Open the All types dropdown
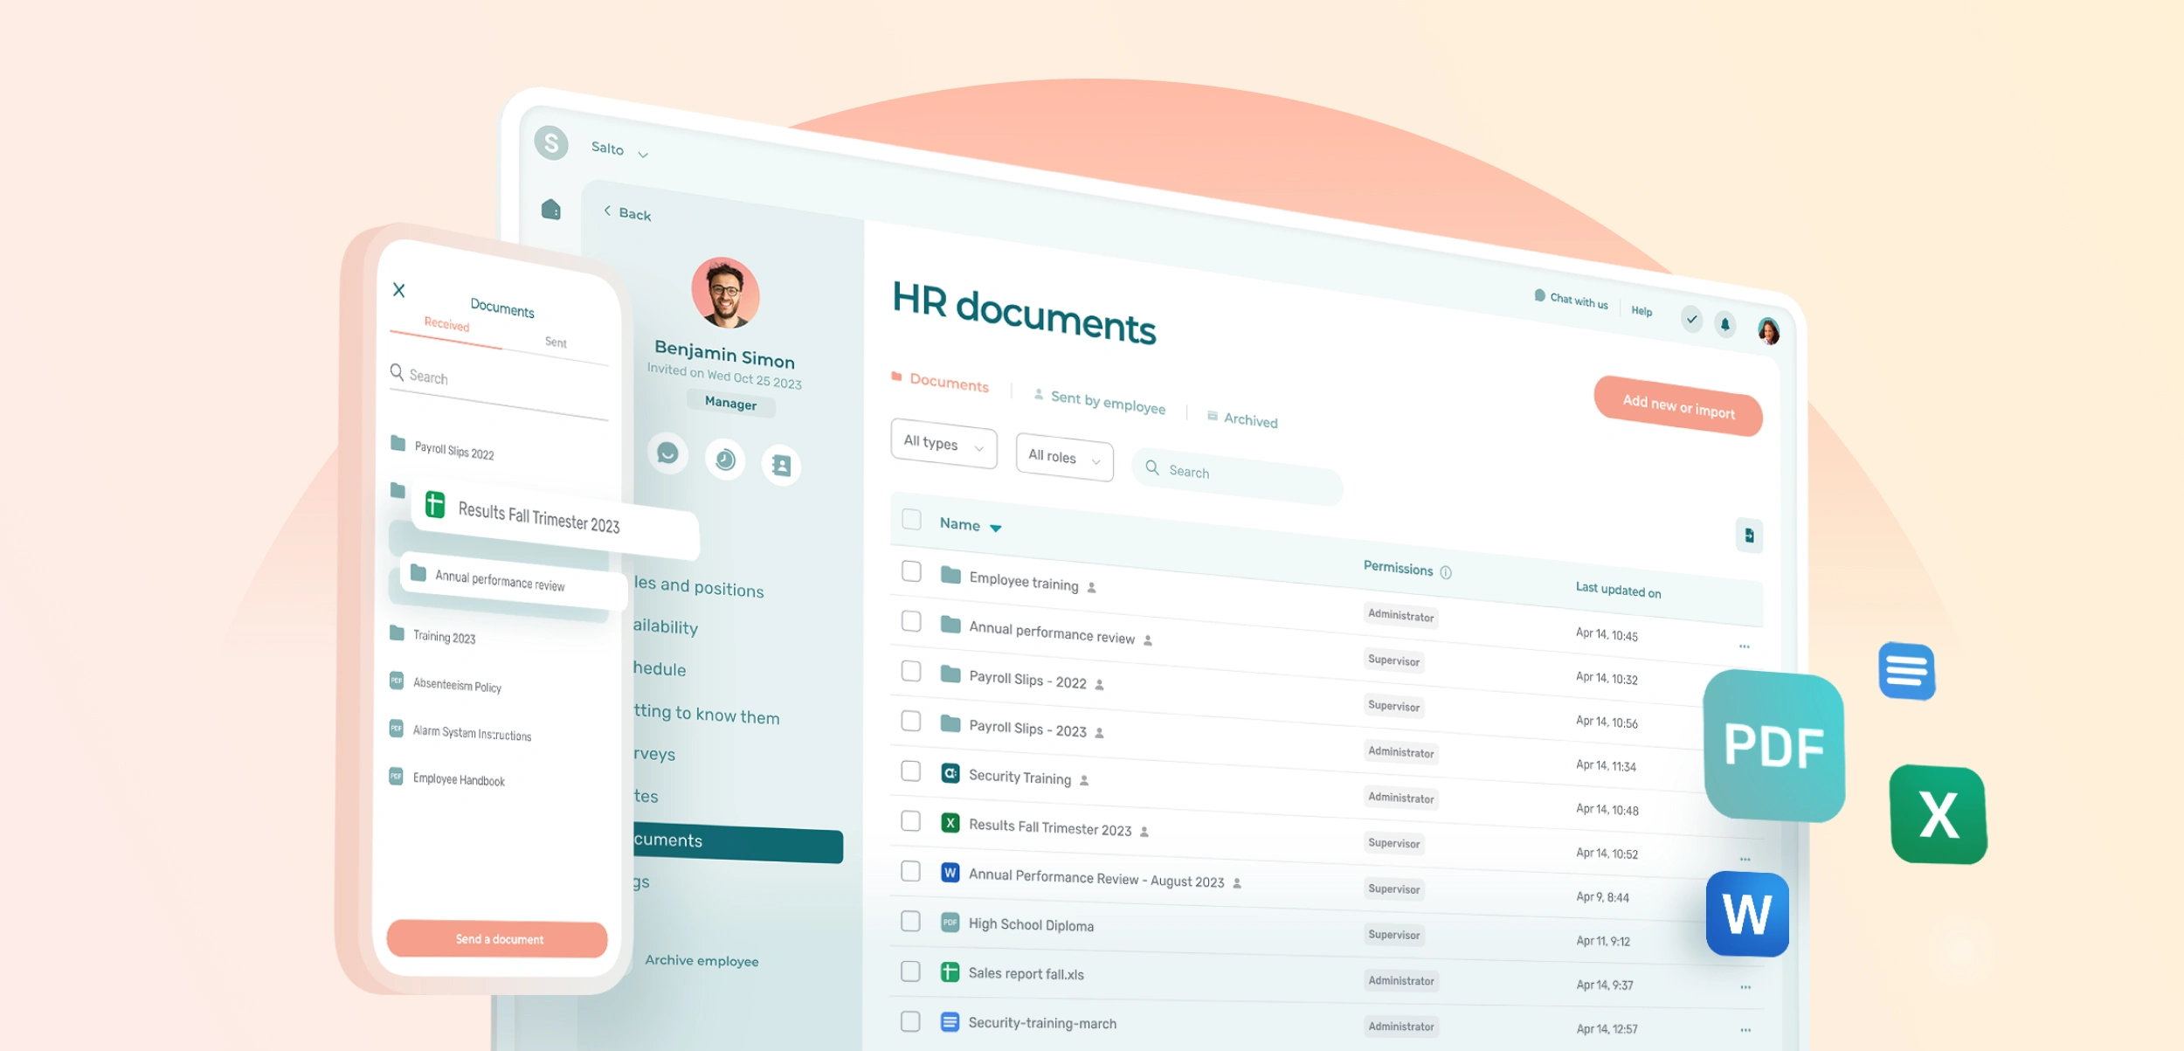The height and width of the screenshot is (1051, 2184). [943, 445]
